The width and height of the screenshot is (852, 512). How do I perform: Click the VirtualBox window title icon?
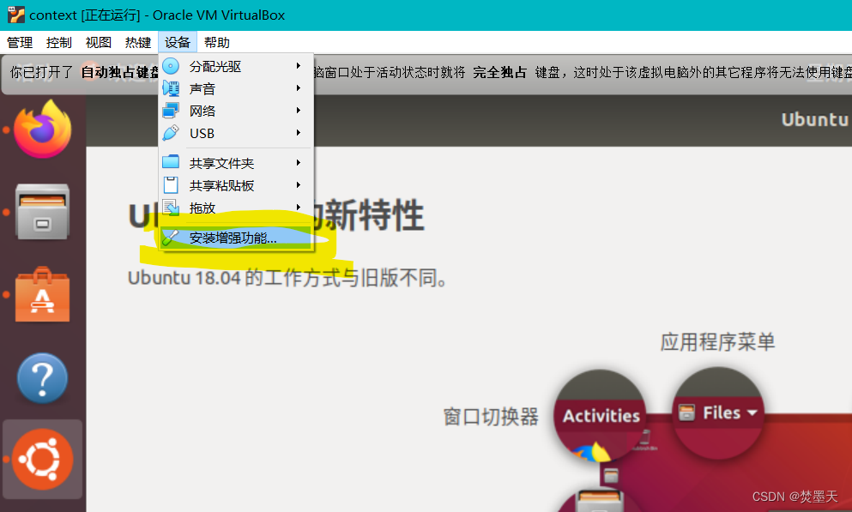[x=15, y=15]
